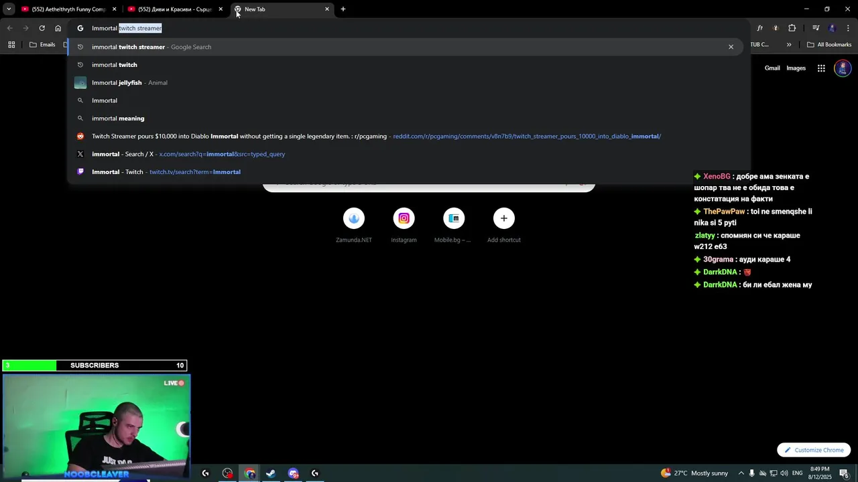Click the 30grama username in chat
Image resolution: width=858 pixels, height=482 pixels.
point(718,260)
